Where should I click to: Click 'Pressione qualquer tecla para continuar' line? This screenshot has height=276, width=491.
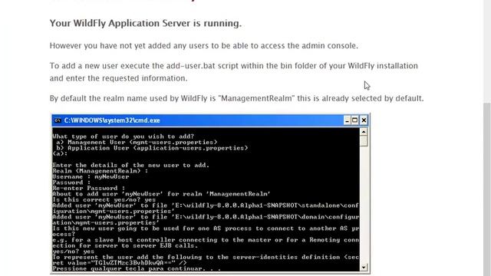point(137,269)
